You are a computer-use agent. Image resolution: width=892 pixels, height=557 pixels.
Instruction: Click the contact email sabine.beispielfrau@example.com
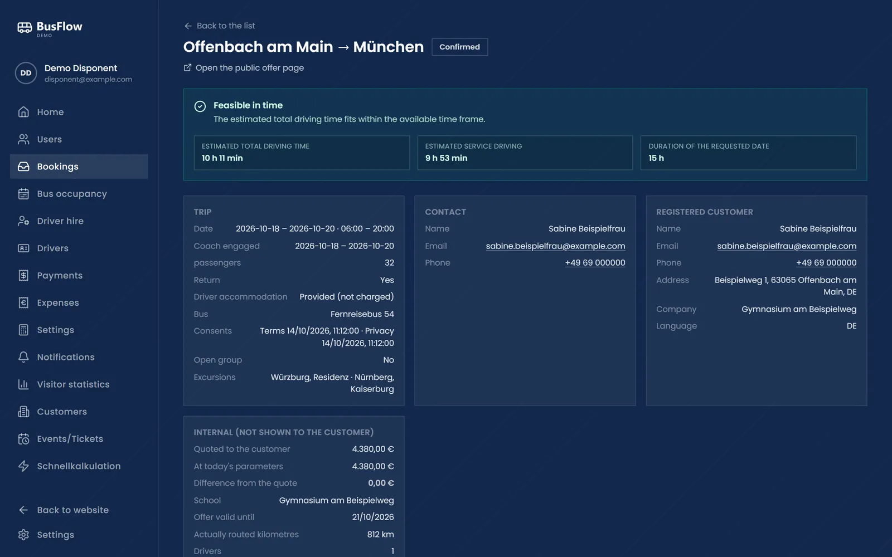[x=555, y=246]
